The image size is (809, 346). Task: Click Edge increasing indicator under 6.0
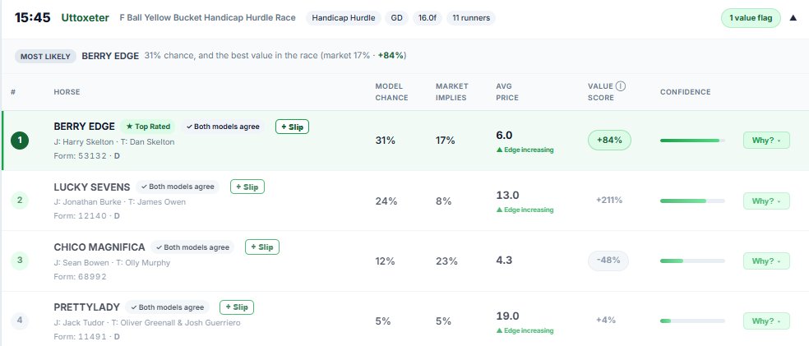525,150
